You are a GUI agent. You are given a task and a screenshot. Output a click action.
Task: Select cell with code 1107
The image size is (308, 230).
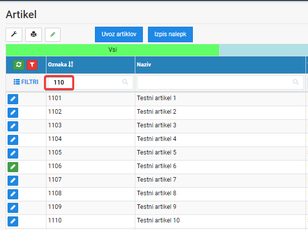tap(90, 181)
